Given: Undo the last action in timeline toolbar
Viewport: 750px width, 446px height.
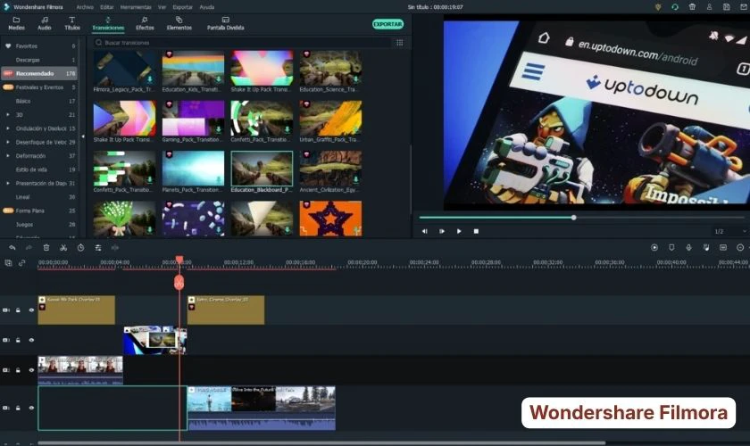Looking at the screenshot, I should click(x=12, y=248).
